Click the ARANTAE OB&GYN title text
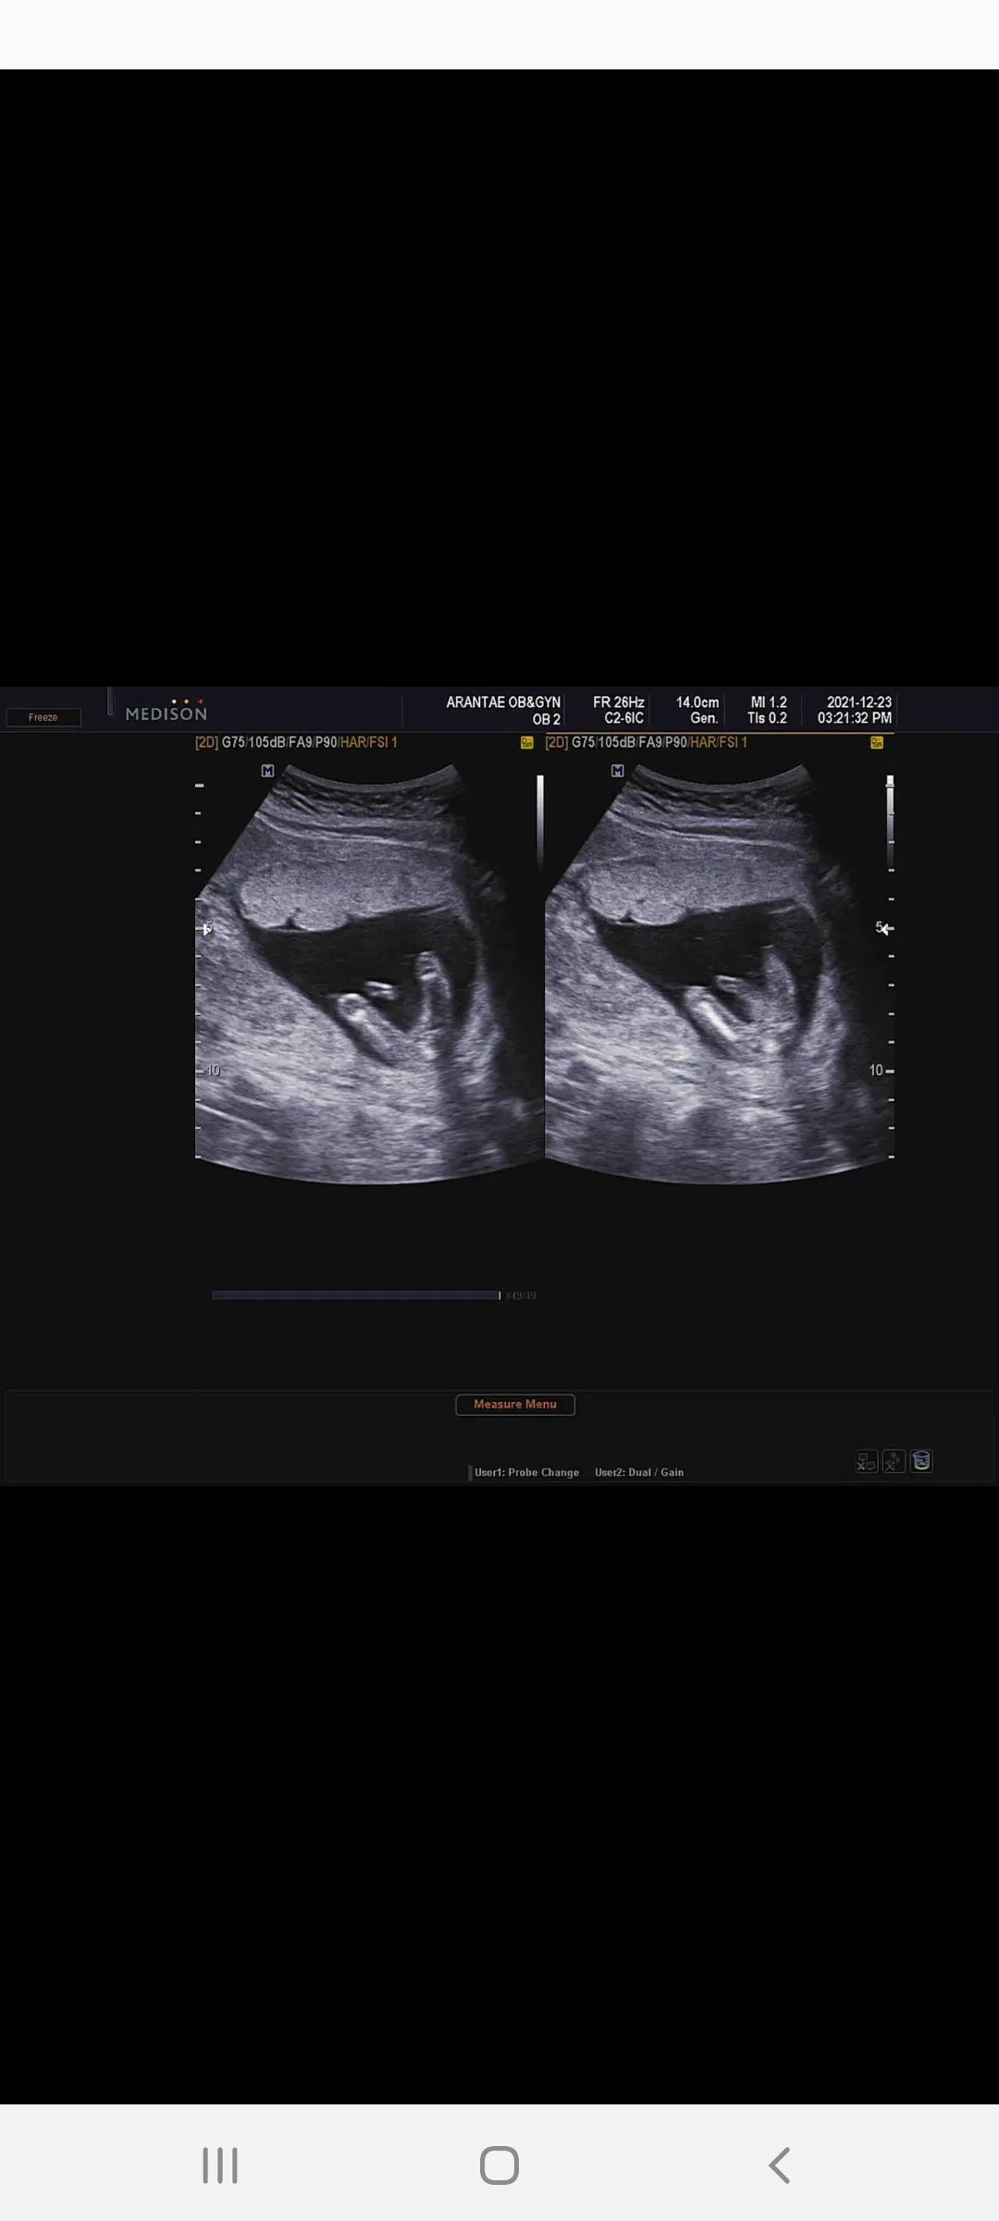This screenshot has height=2221, width=999. 503,702
